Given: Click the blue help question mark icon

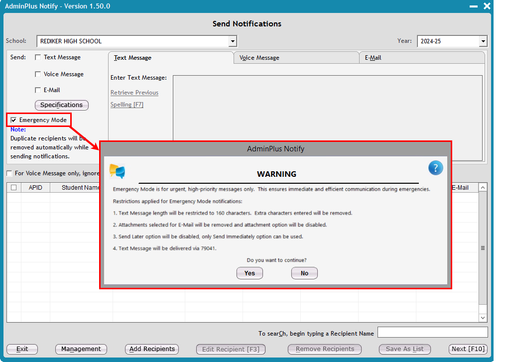Looking at the screenshot, I should pos(436,168).
